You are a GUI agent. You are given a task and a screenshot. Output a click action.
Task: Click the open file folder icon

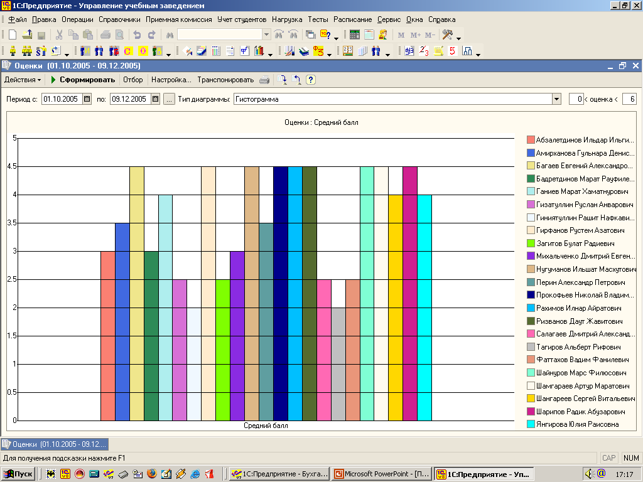pos(27,35)
